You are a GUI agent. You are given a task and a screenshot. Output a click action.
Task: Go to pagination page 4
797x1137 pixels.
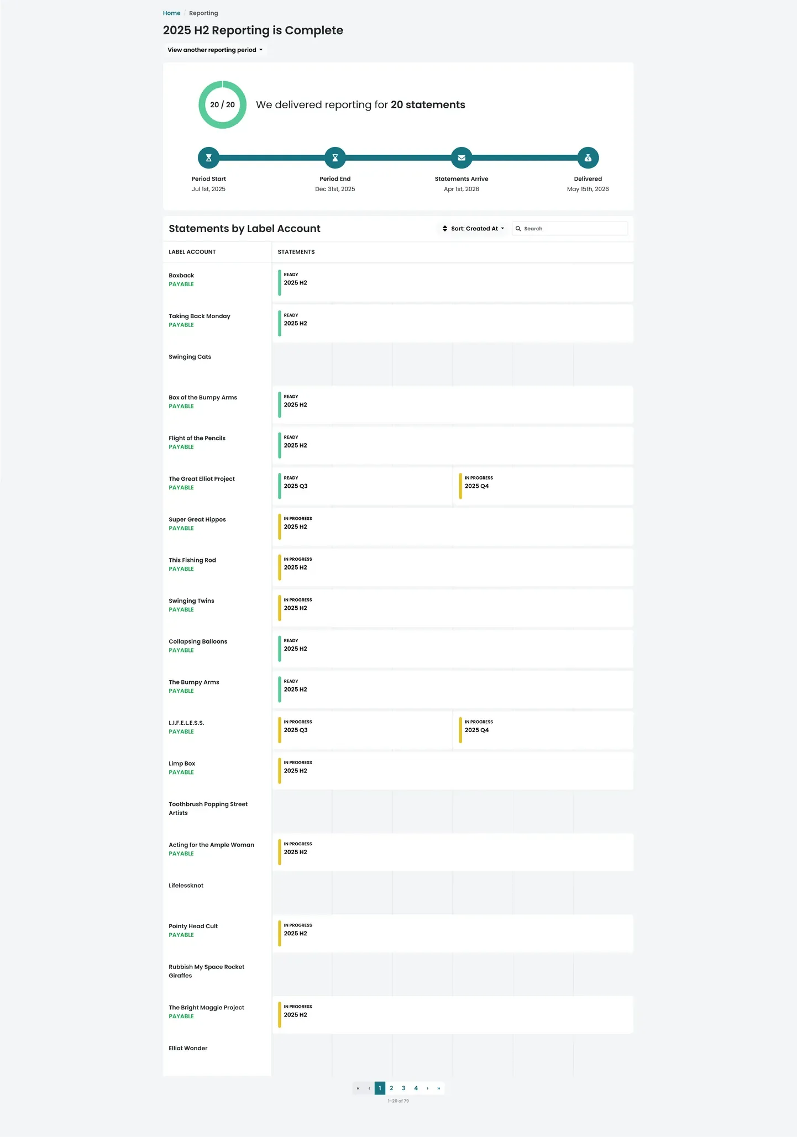pos(416,1088)
